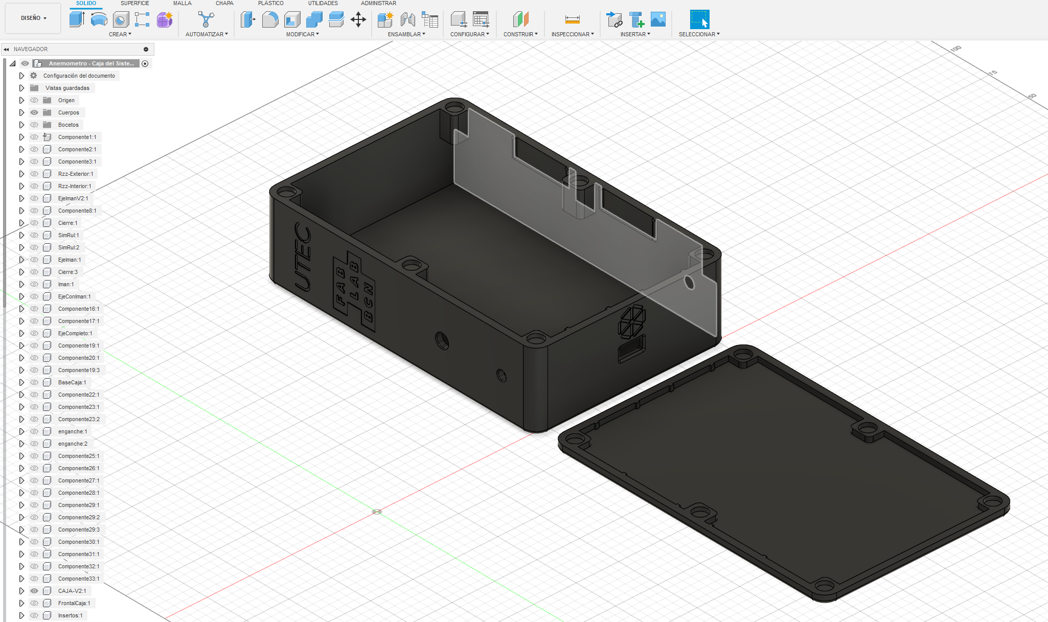Image resolution: width=1048 pixels, height=622 pixels.
Task: Click the Measure ruler icon
Action: click(572, 19)
